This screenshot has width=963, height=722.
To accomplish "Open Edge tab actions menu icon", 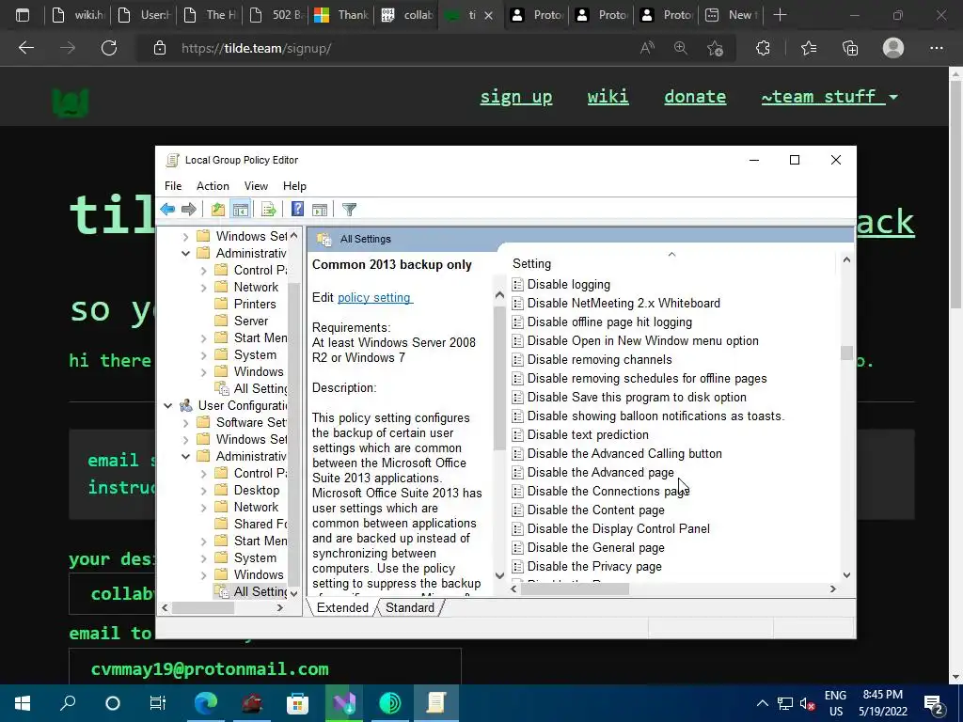I will click(23, 15).
